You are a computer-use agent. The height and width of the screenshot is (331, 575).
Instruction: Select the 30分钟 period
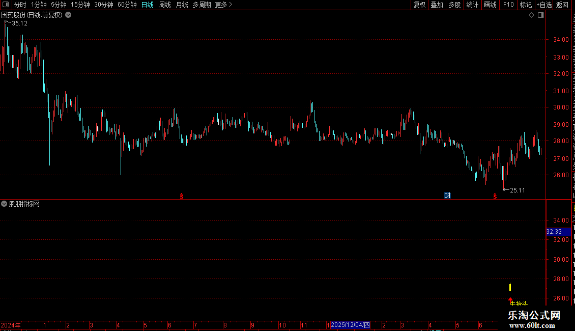click(x=103, y=5)
